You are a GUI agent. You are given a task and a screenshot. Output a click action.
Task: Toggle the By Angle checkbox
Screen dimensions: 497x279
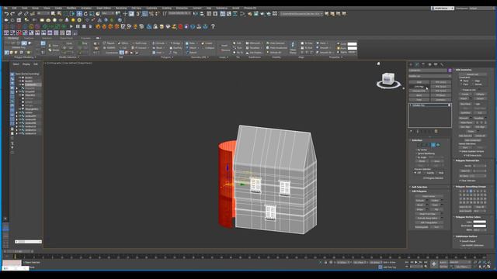[417, 157]
